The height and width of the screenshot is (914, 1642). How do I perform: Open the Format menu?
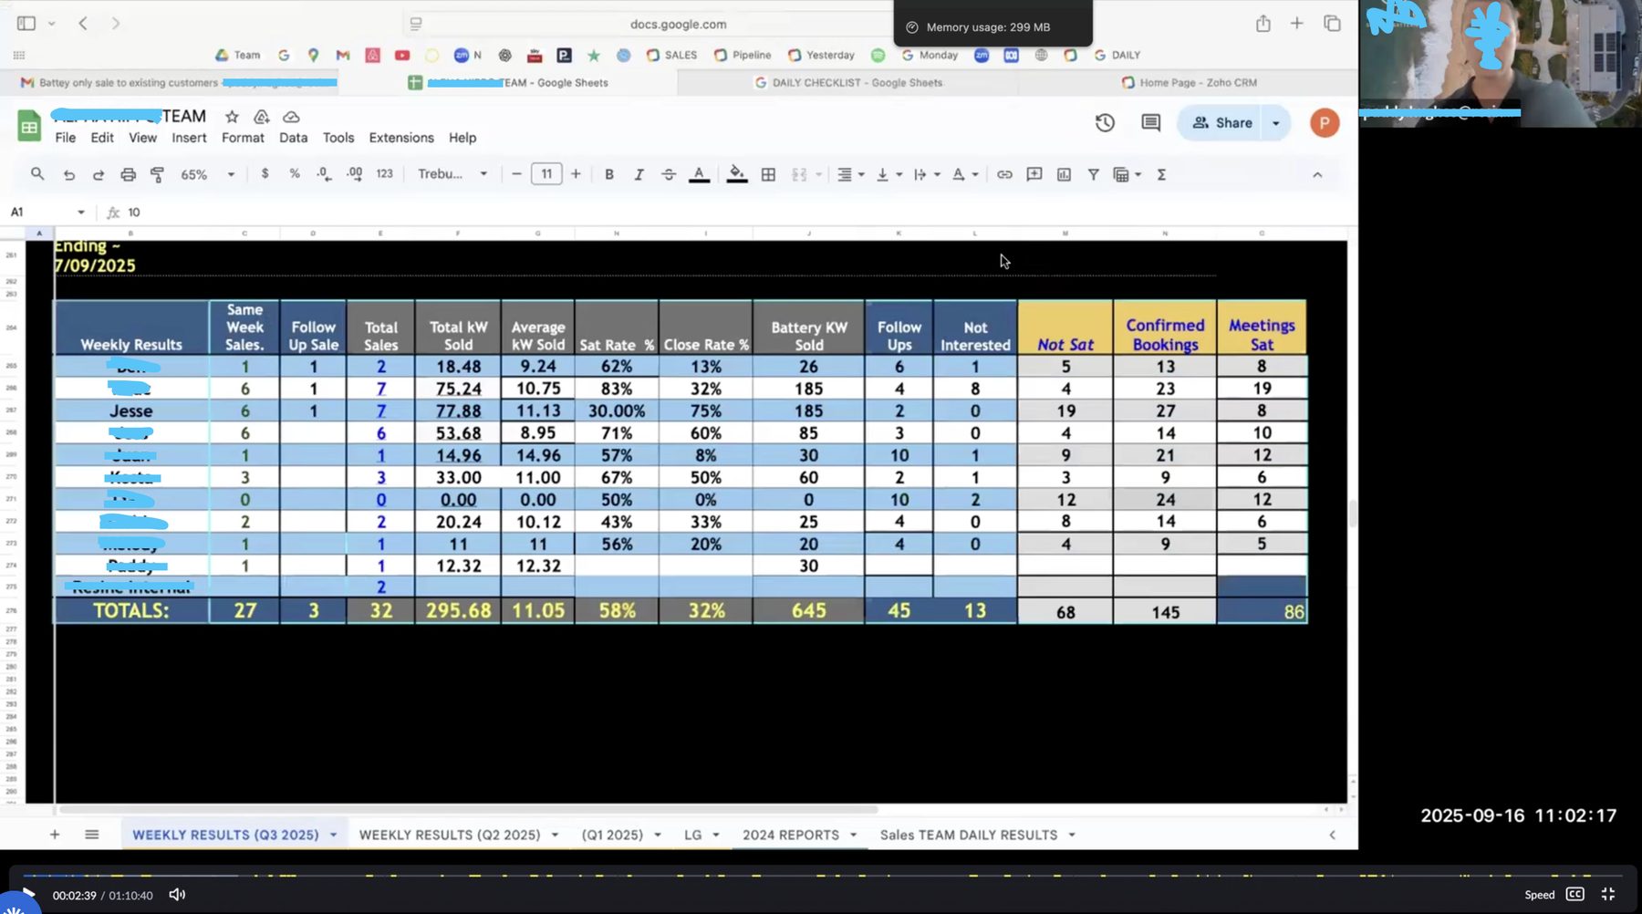click(243, 138)
